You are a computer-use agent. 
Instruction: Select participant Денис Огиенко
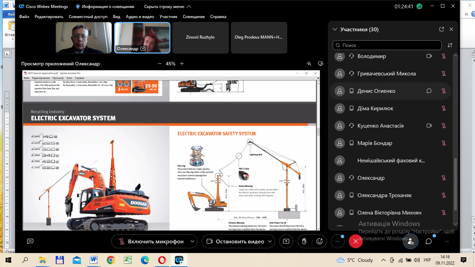tap(390, 91)
